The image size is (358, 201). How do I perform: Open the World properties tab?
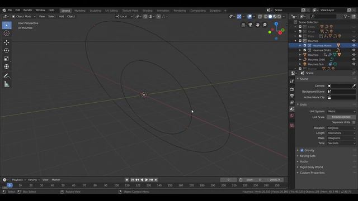[292, 116]
